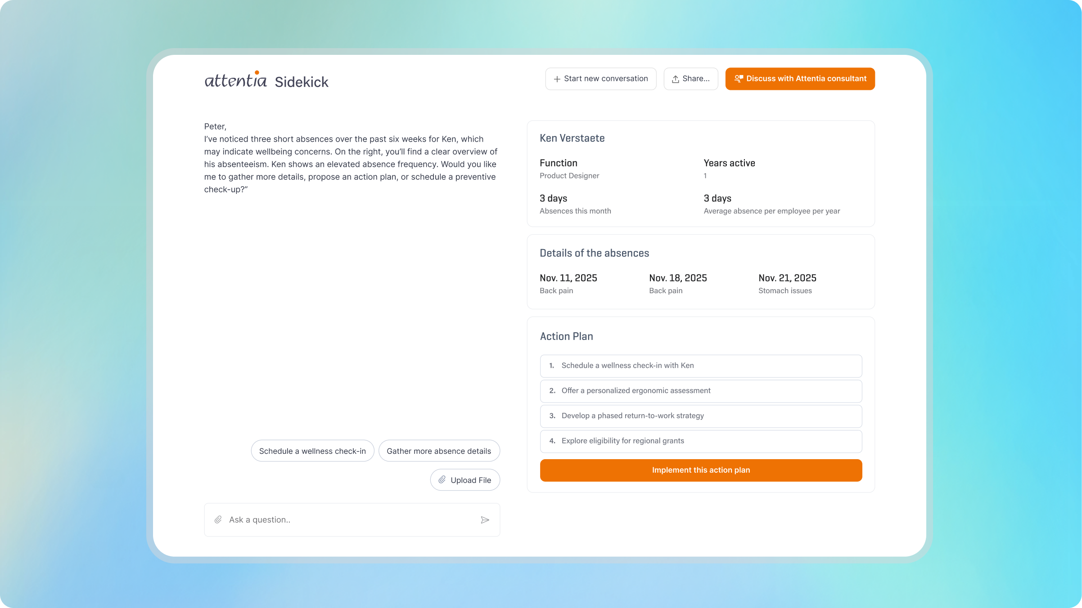
Task: Implement this action plan
Action: [x=701, y=470]
